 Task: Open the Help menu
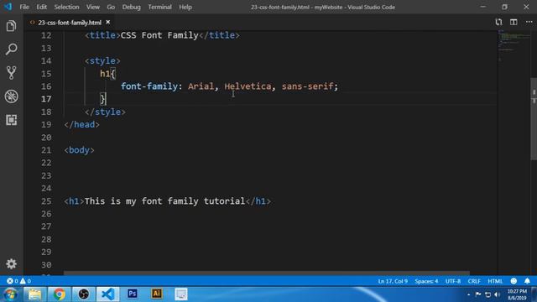click(185, 7)
